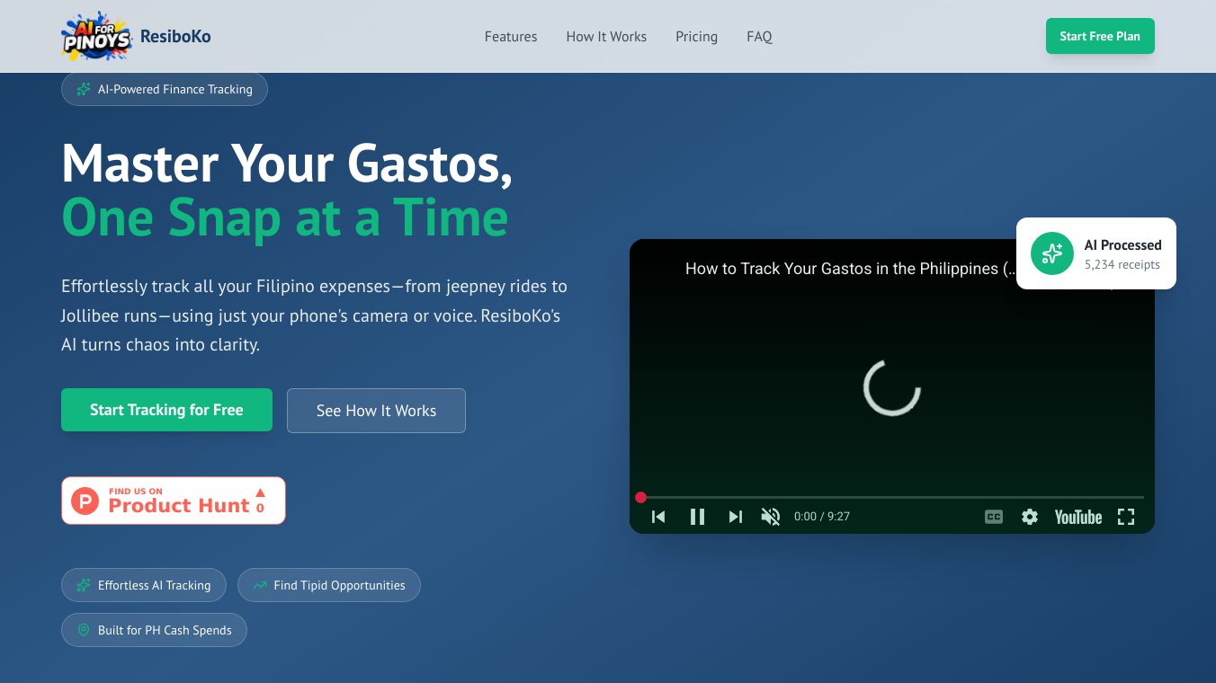The height and width of the screenshot is (683, 1216).
Task: Enter fullscreen video mode
Action: tap(1126, 517)
